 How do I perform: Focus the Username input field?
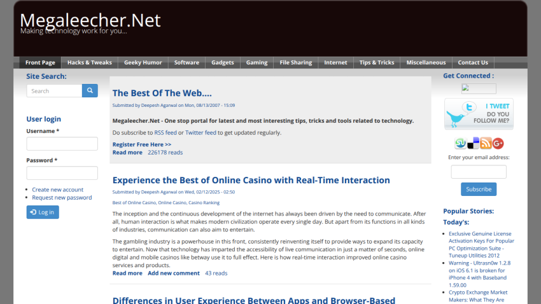click(62, 144)
